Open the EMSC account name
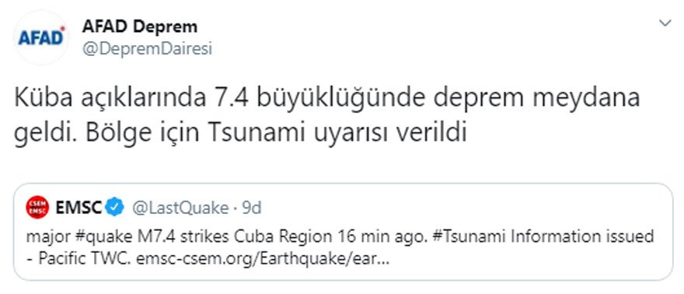 tap(79, 207)
